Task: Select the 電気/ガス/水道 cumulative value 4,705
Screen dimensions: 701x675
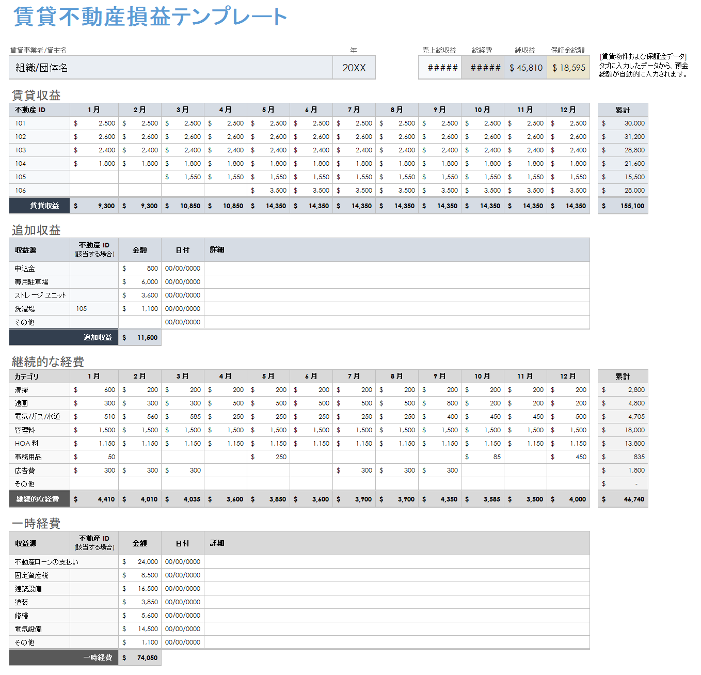Action: pyautogui.click(x=623, y=417)
